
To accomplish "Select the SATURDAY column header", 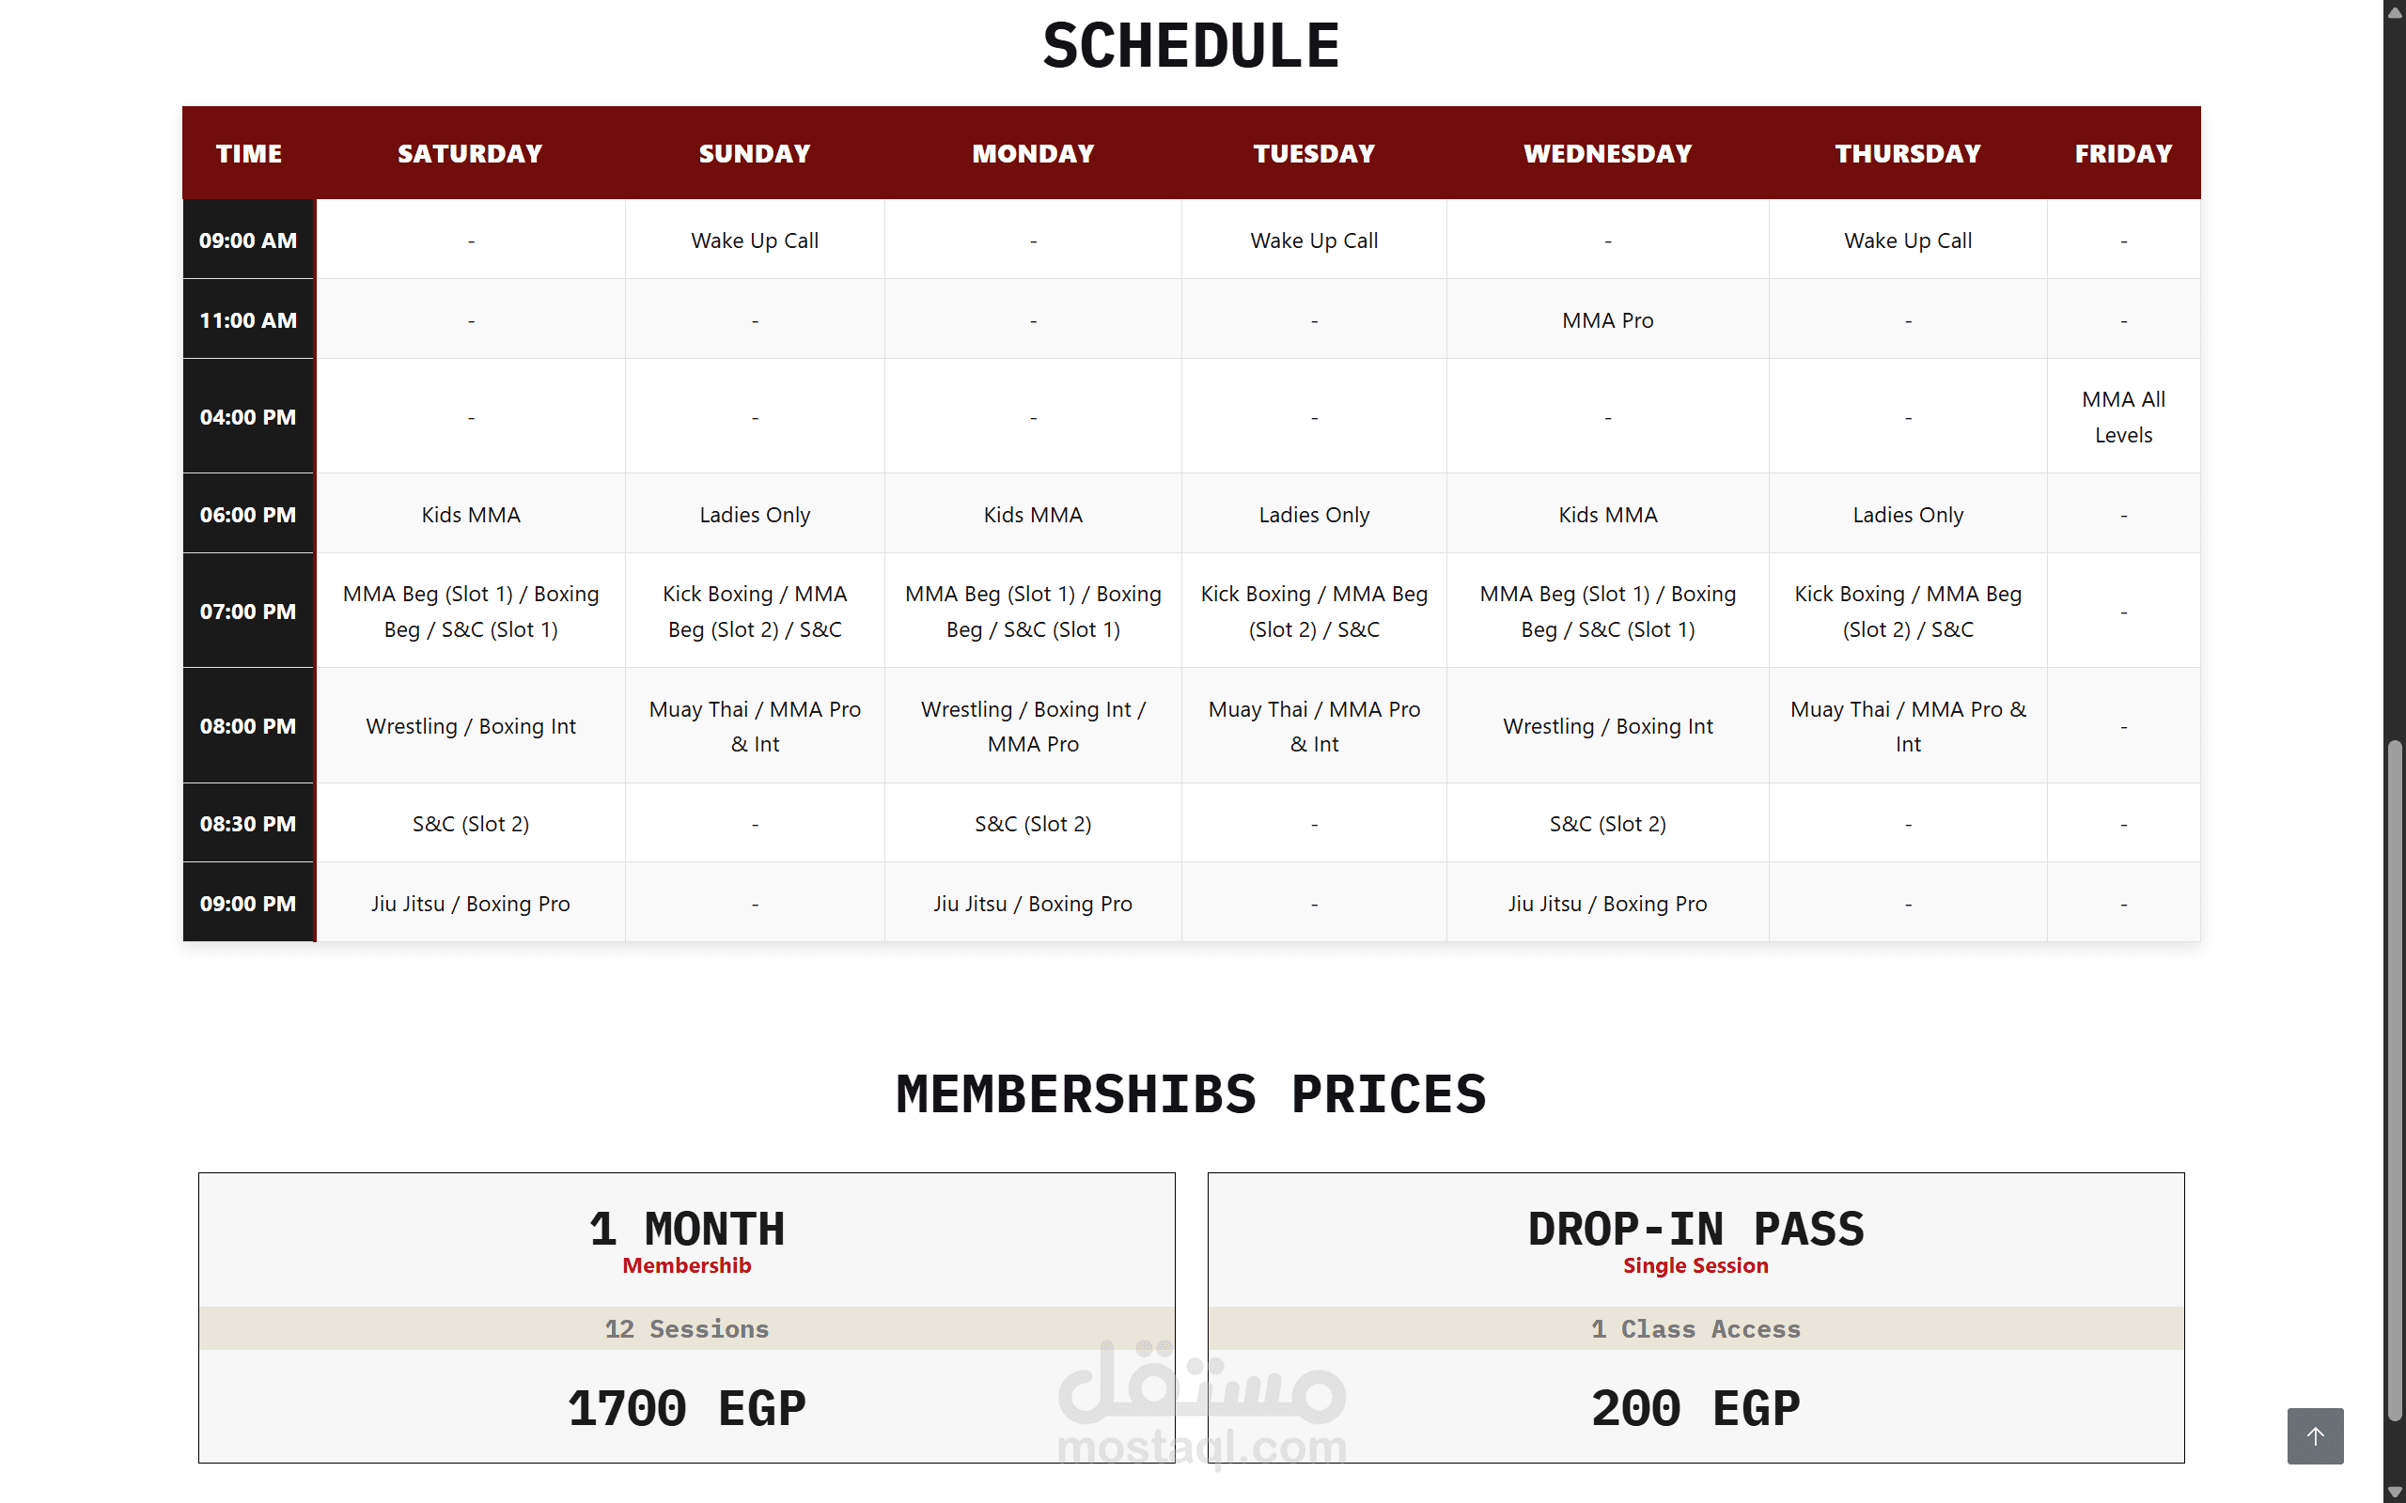I will point(470,153).
